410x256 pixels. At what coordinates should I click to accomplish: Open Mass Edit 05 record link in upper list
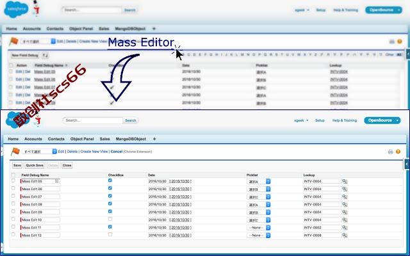pyautogui.click(x=44, y=72)
